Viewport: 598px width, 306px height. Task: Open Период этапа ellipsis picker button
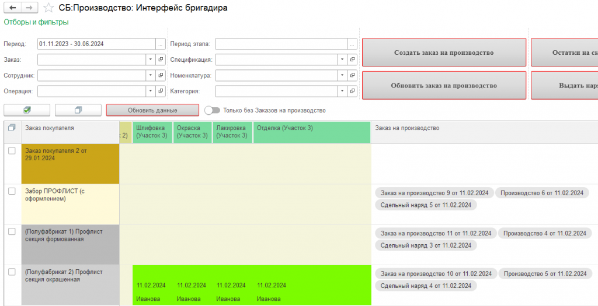tap(352, 44)
